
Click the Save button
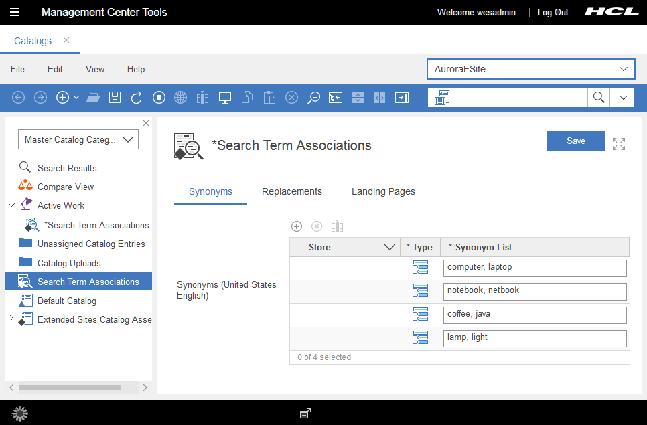(575, 141)
